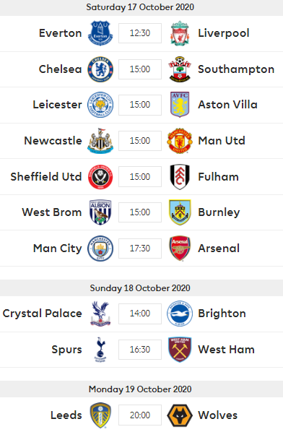Click the 17:30 Man City kickoff time
Viewport: 283px width, 432px height.
[140, 249]
